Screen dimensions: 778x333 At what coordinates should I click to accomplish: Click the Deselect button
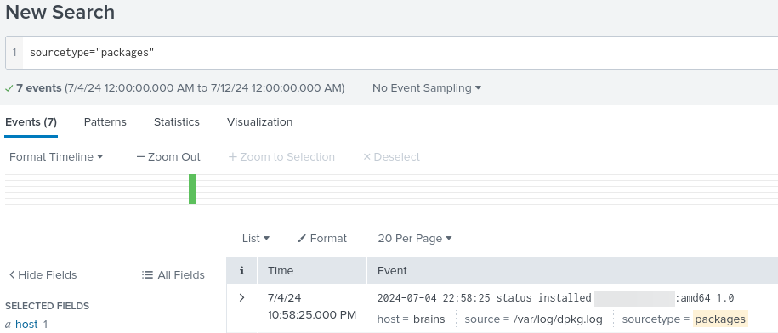click(391, 156)
